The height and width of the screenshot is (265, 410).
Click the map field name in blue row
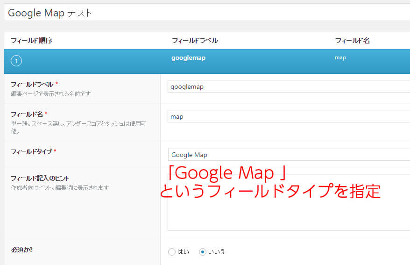[340, 58]
